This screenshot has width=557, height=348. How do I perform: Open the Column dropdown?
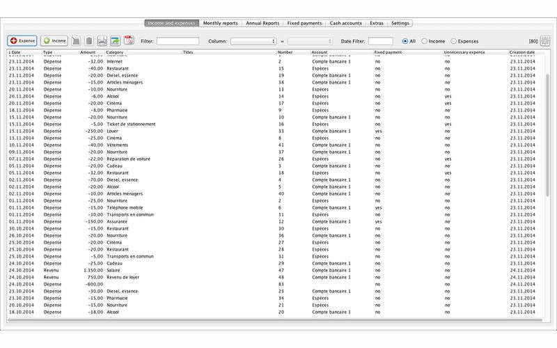pos(253,41)
